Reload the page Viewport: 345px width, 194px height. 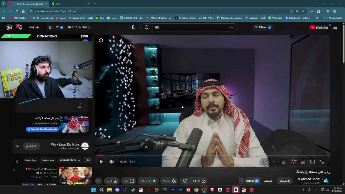(x=17, y=11)
